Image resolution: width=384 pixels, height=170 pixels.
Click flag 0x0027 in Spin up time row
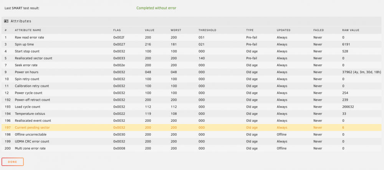click(x=119, y=44)
